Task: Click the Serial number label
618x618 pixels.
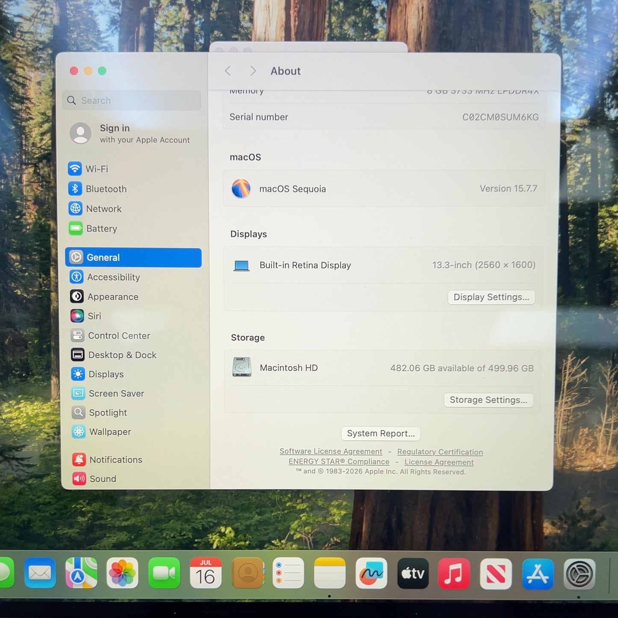Action: click(x=259, y=117)
